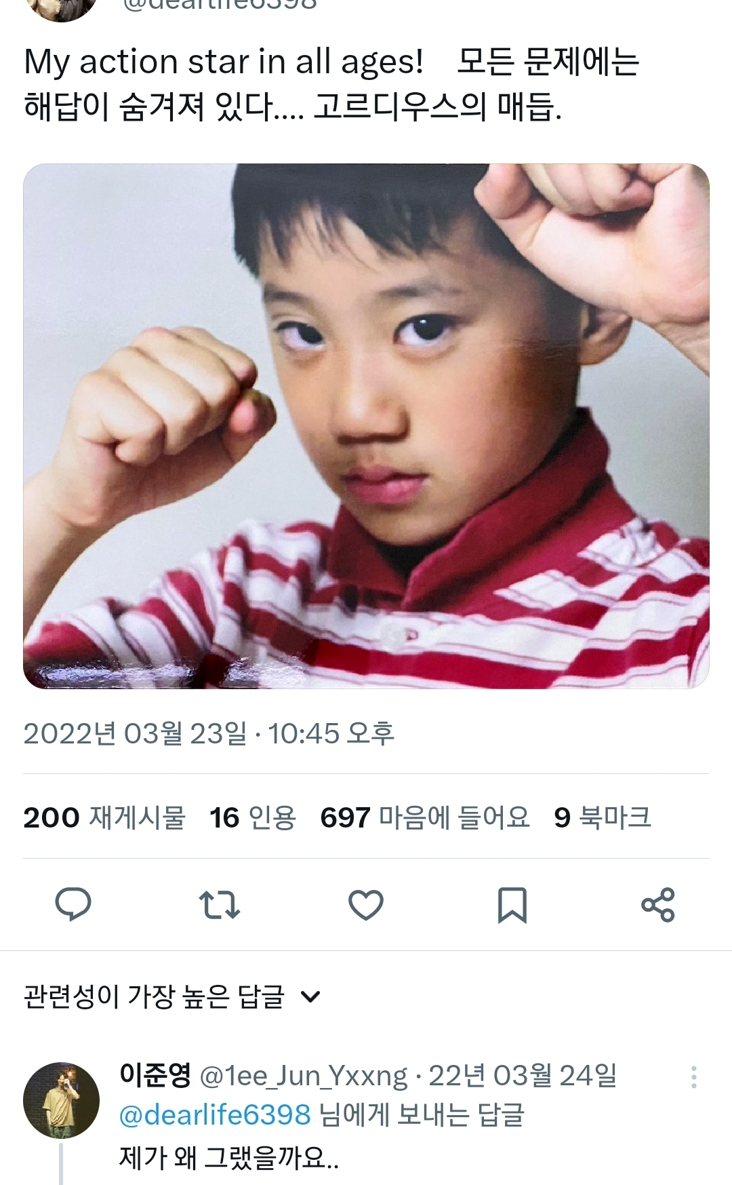This screenshot has height=1185, width=732.
Task: Tap the reply speech bubble icon
Action: tap(73, 904)
